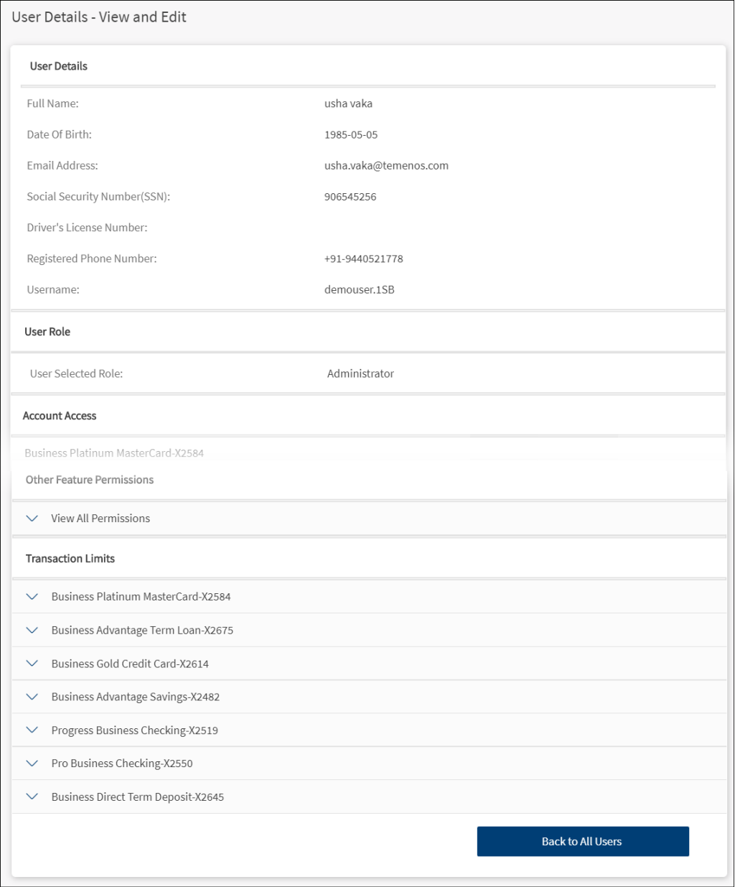
Task: Open the Pro Business Checking-X2550 row label
Action: pyautogui.click(x=122, y=763)
